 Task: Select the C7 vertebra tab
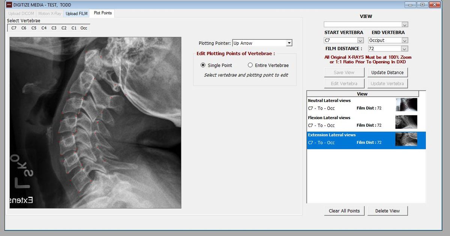14,28
